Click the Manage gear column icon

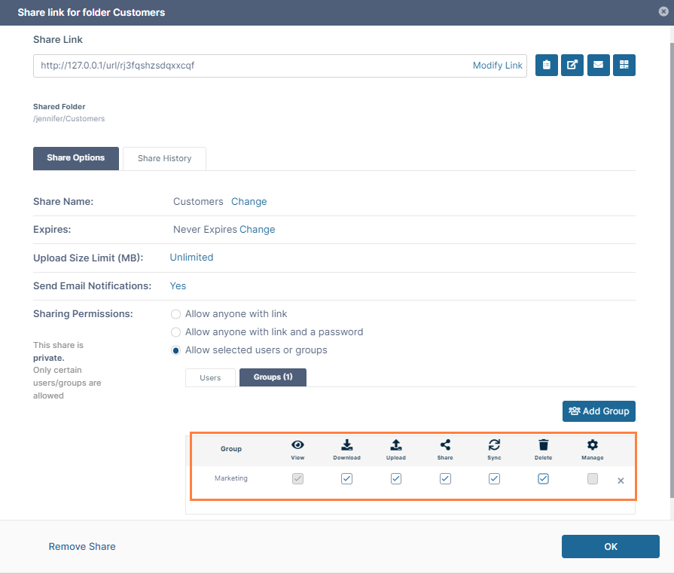[593, 445]
